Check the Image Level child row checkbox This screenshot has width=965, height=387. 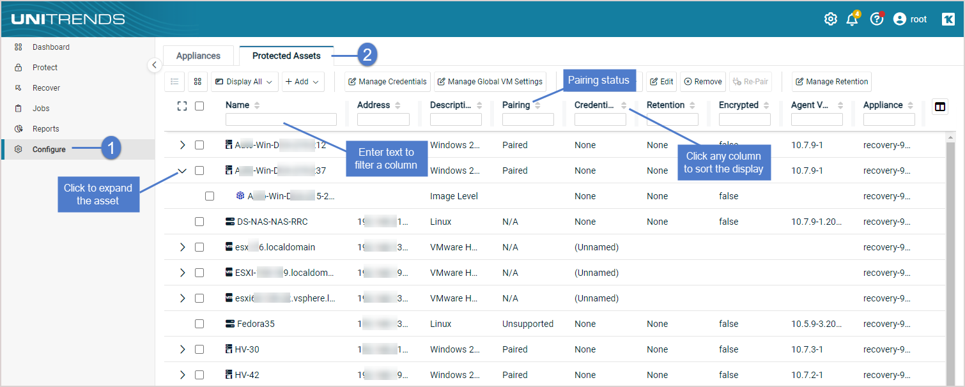pos(210,196)
